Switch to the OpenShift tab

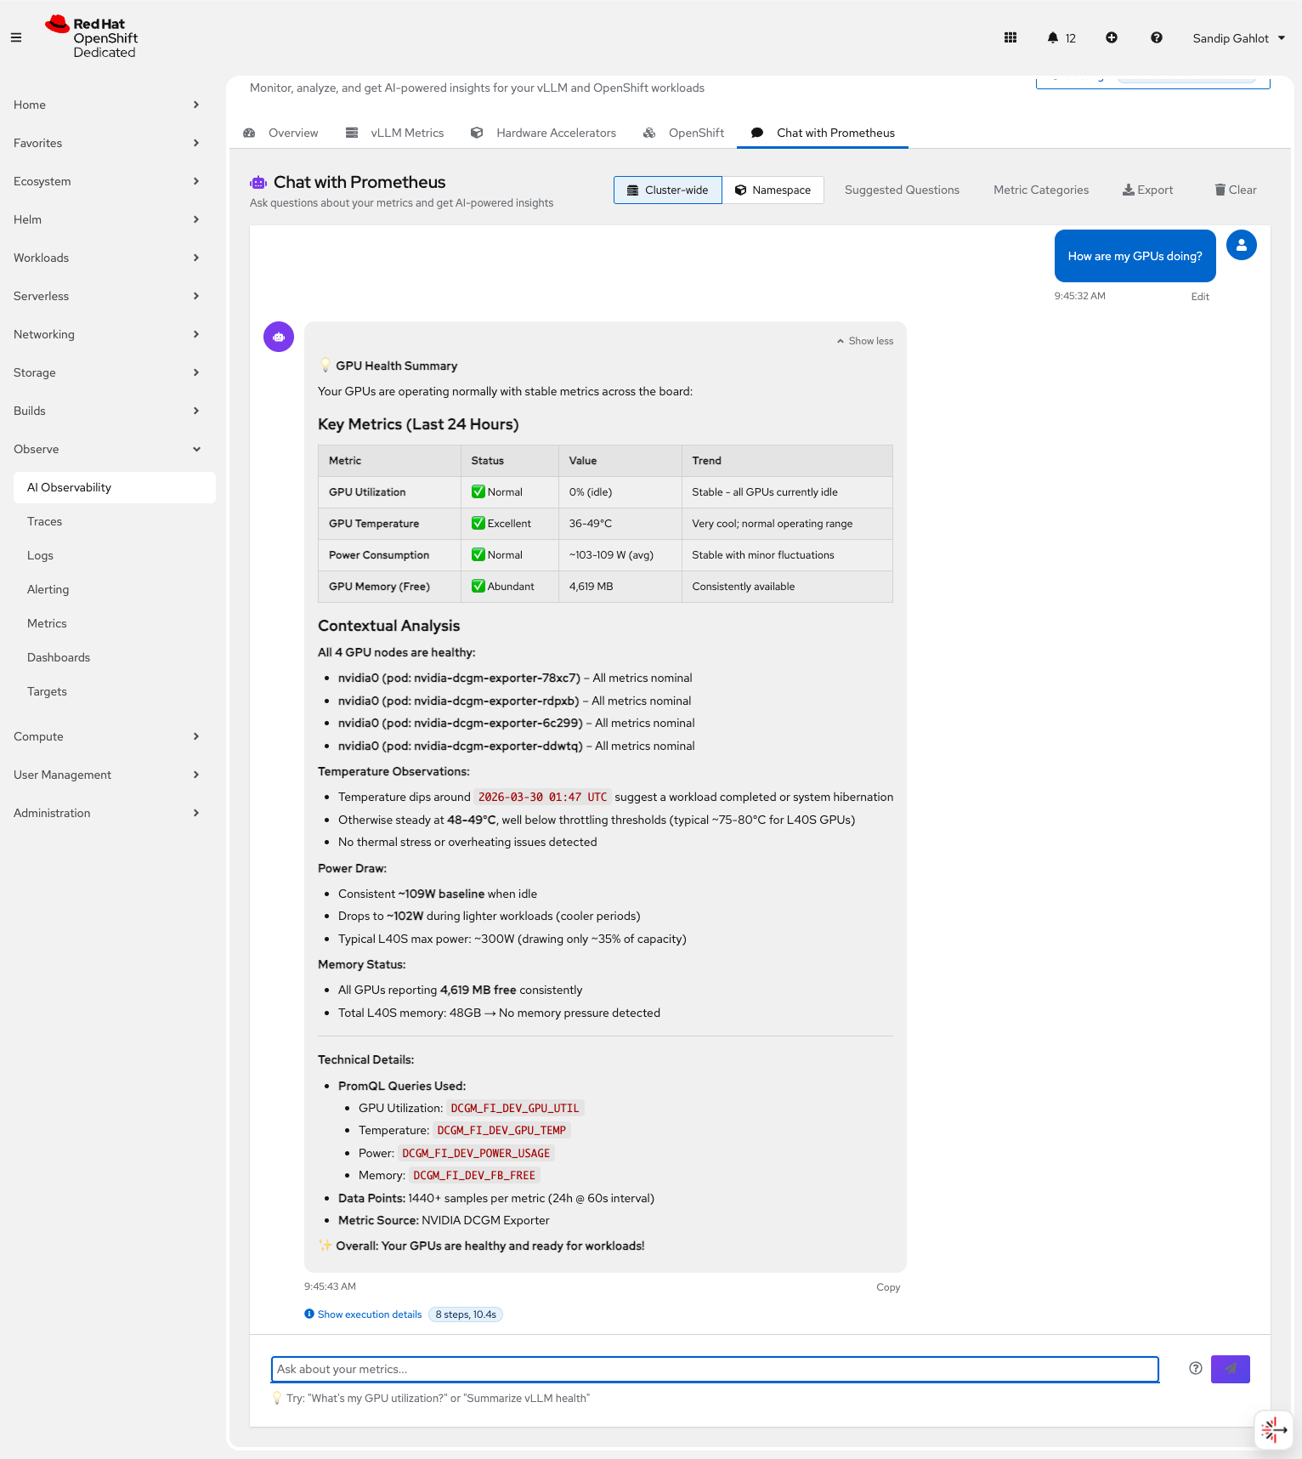pyautogui.click(x=683, y=133)
